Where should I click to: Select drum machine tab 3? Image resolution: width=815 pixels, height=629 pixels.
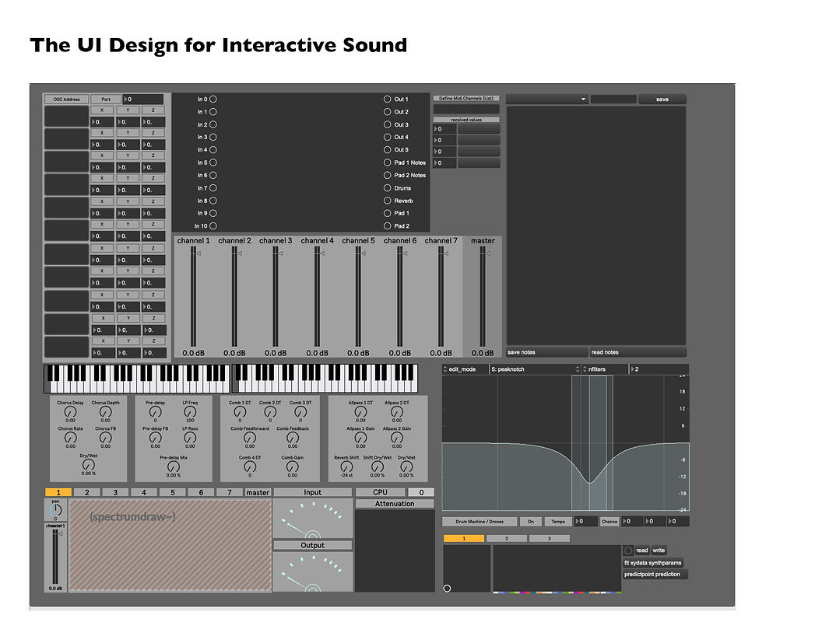tap(550, 538)
